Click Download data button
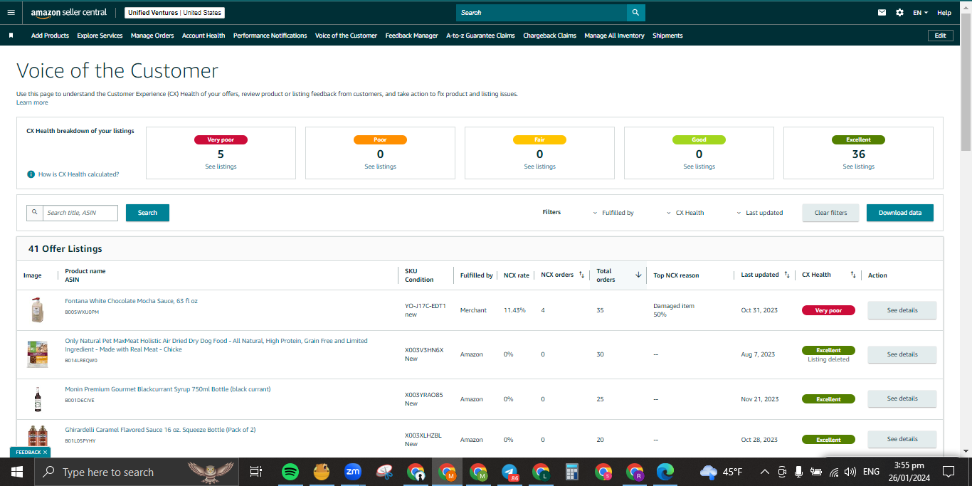Viewport: 972px width, 486px height. tap(900, 213)
